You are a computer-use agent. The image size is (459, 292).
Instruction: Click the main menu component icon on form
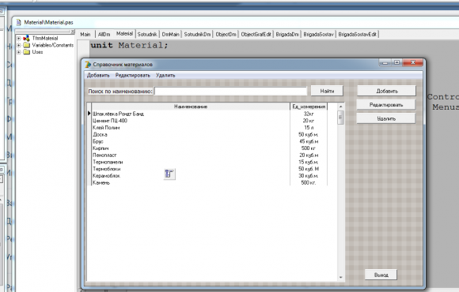(169, 174)
